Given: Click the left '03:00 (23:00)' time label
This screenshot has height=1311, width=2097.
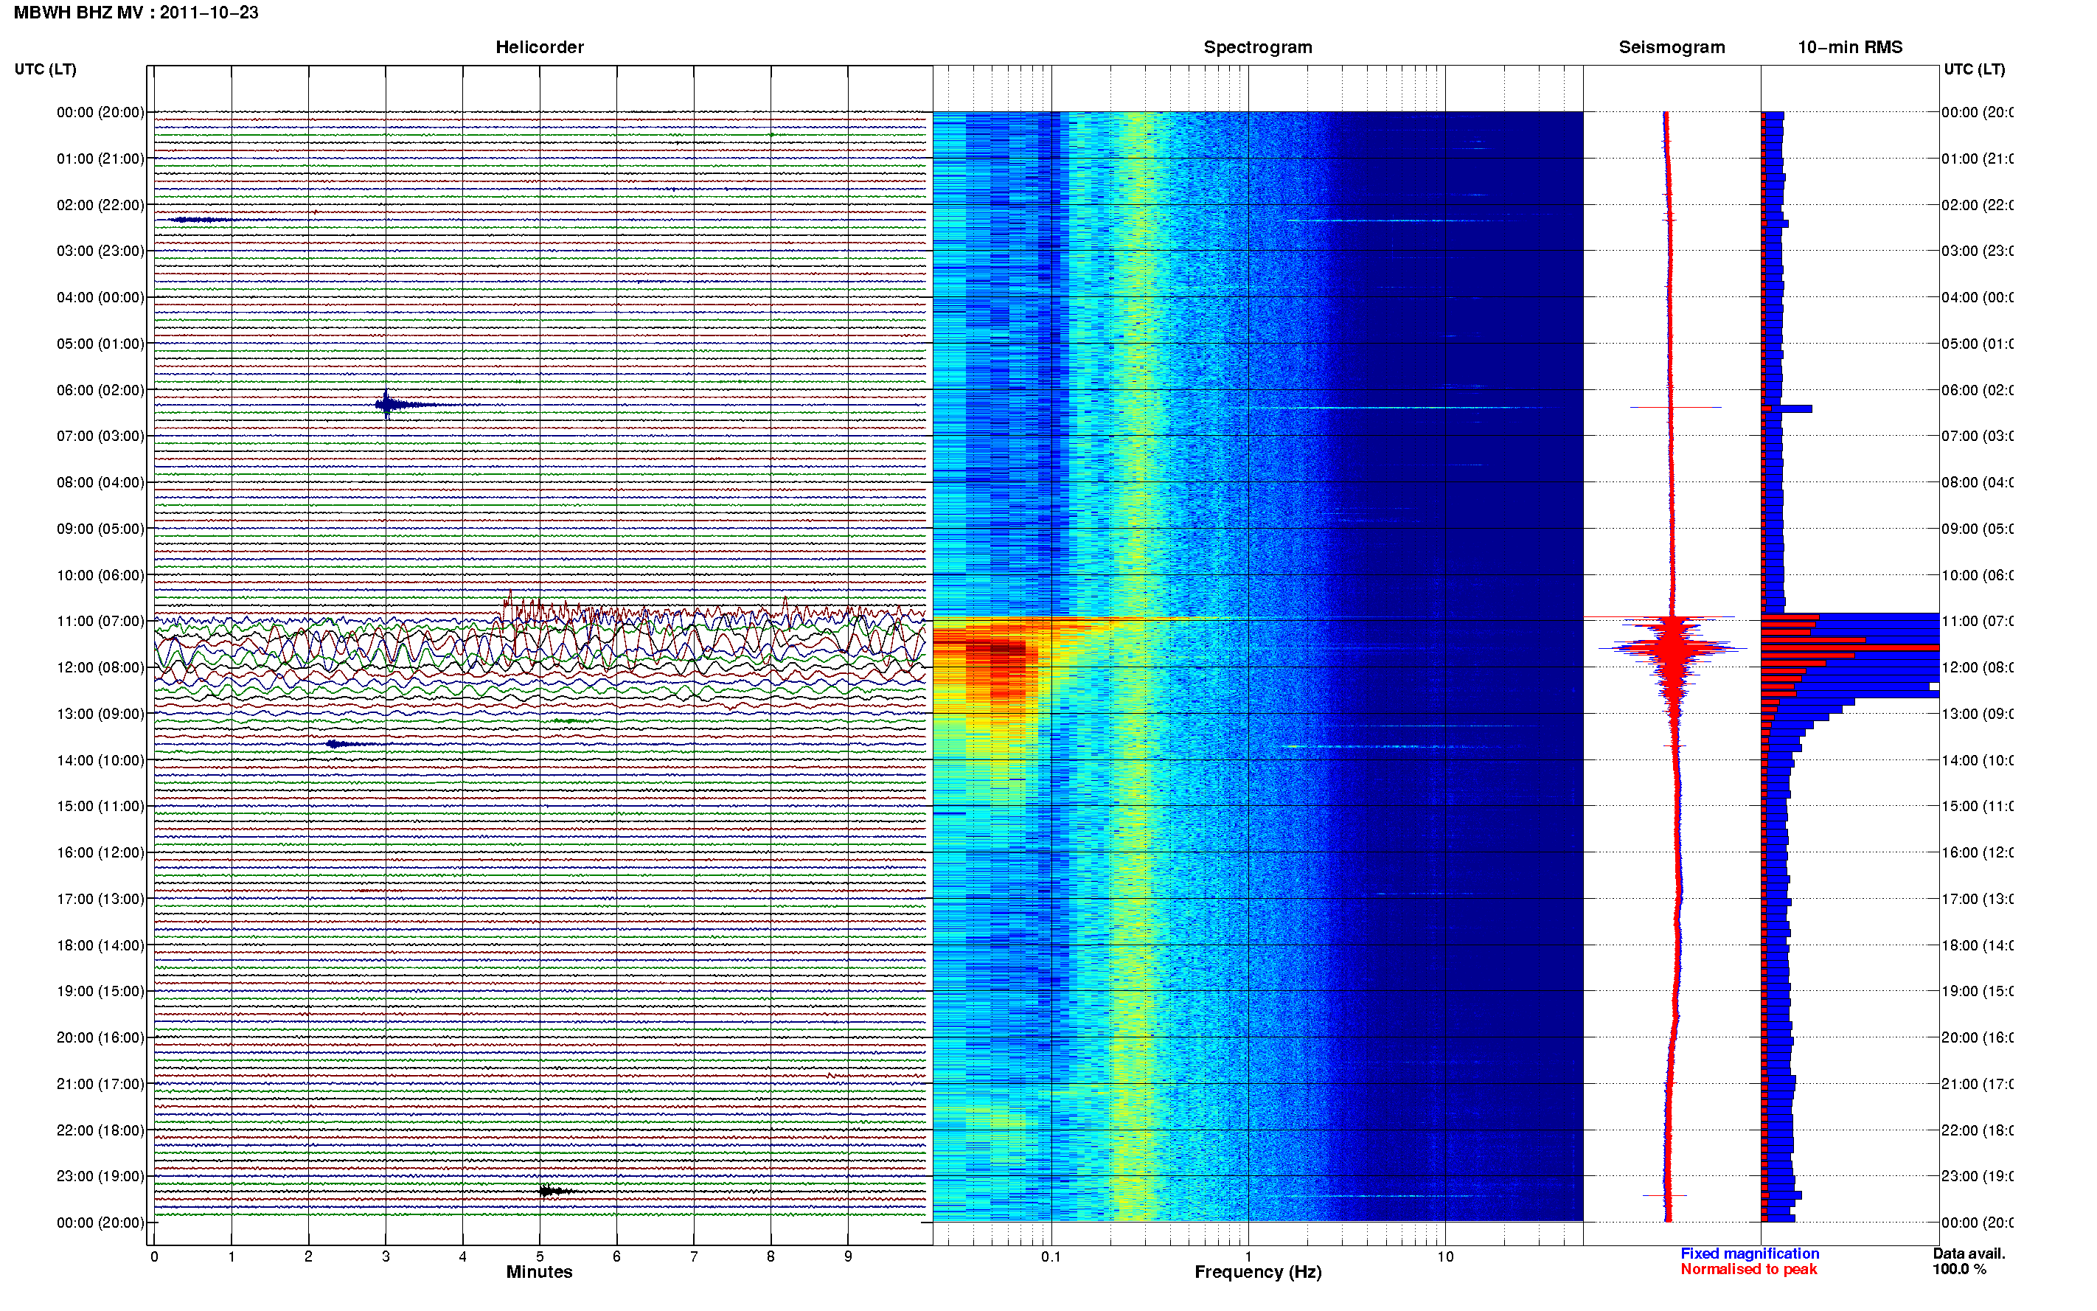Looking at the screenshot, I should click(x=100, y=251).
